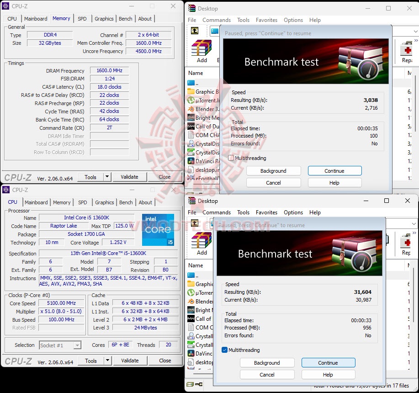Select the Blender entry in upper WinRAR list
Viewport: 419px width, 393px height.
[203, 109]
